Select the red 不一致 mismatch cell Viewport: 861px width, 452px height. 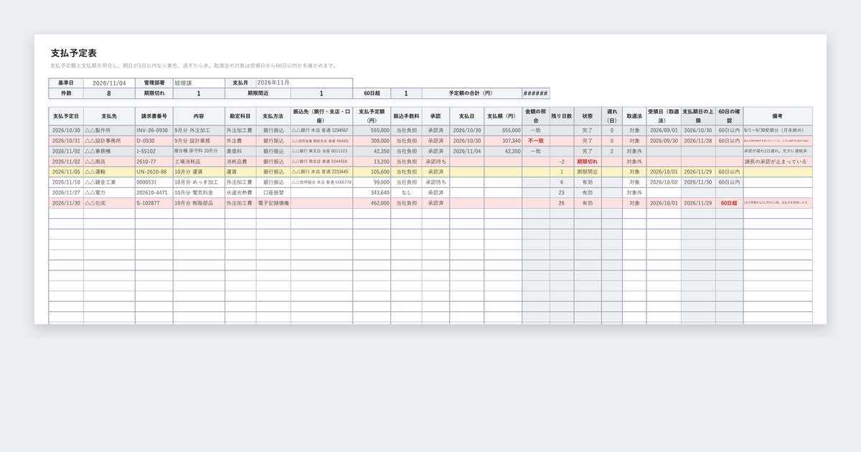[x=536, y=141]
